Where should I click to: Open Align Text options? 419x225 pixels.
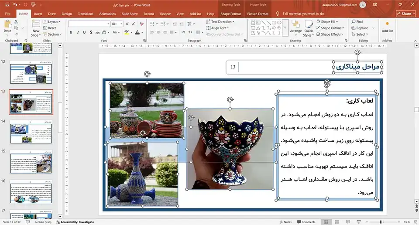click(217, 28)
